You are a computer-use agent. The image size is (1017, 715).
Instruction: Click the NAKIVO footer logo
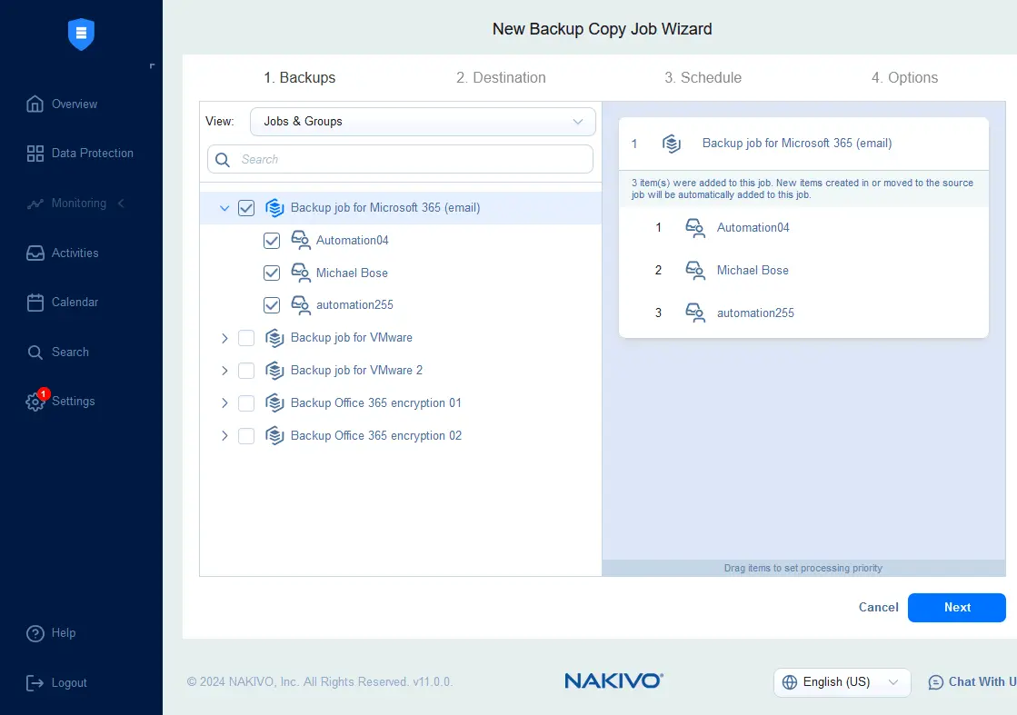click(613, 680)
